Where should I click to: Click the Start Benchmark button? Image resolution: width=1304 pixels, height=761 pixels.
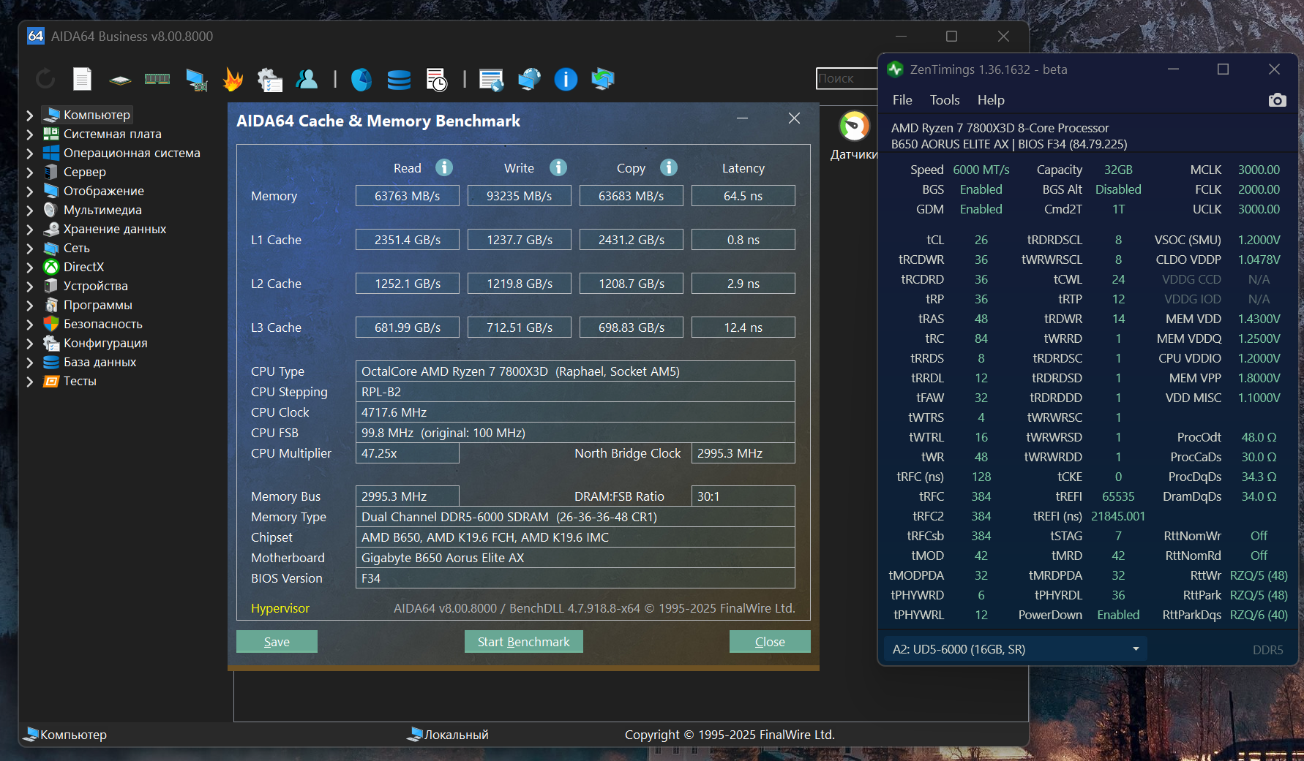524,642
